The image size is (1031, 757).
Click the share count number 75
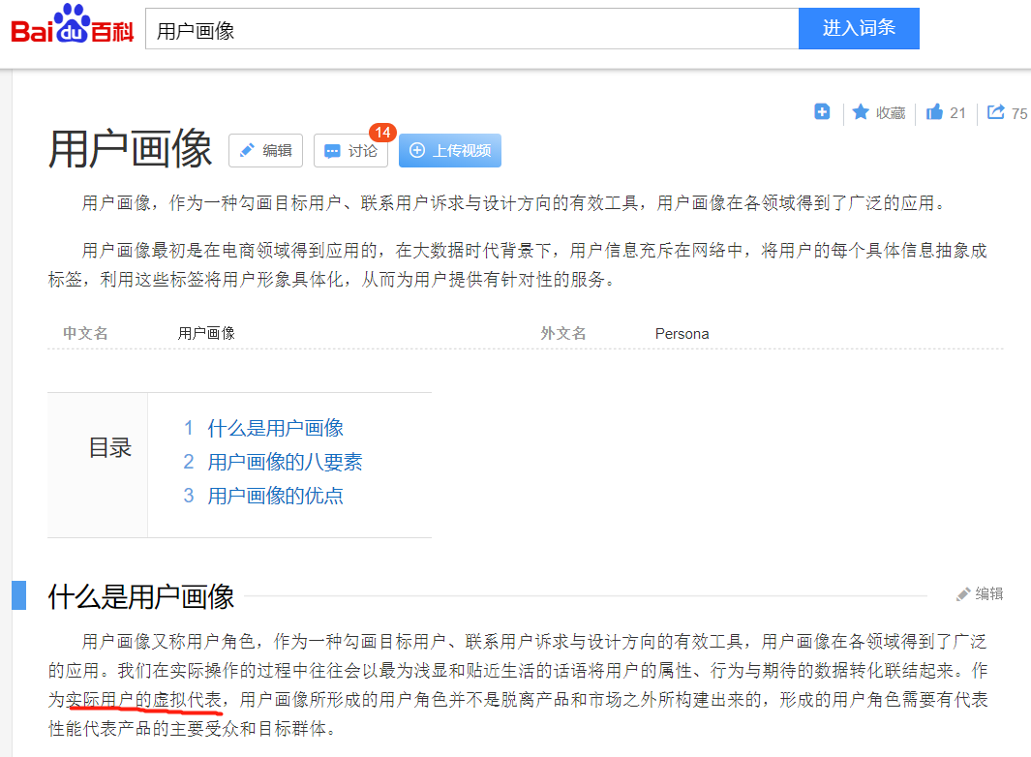pos(1021,112)
